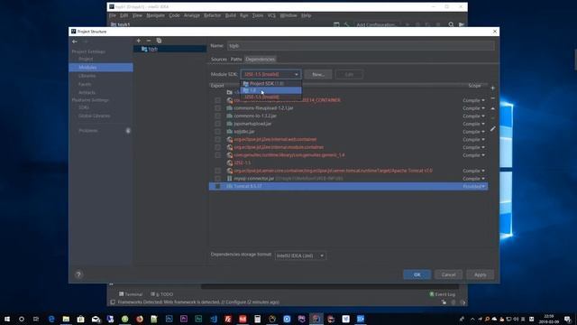Open scope dropdown for mysql-connector.jar
577x325 pixels.
(473, 179)
